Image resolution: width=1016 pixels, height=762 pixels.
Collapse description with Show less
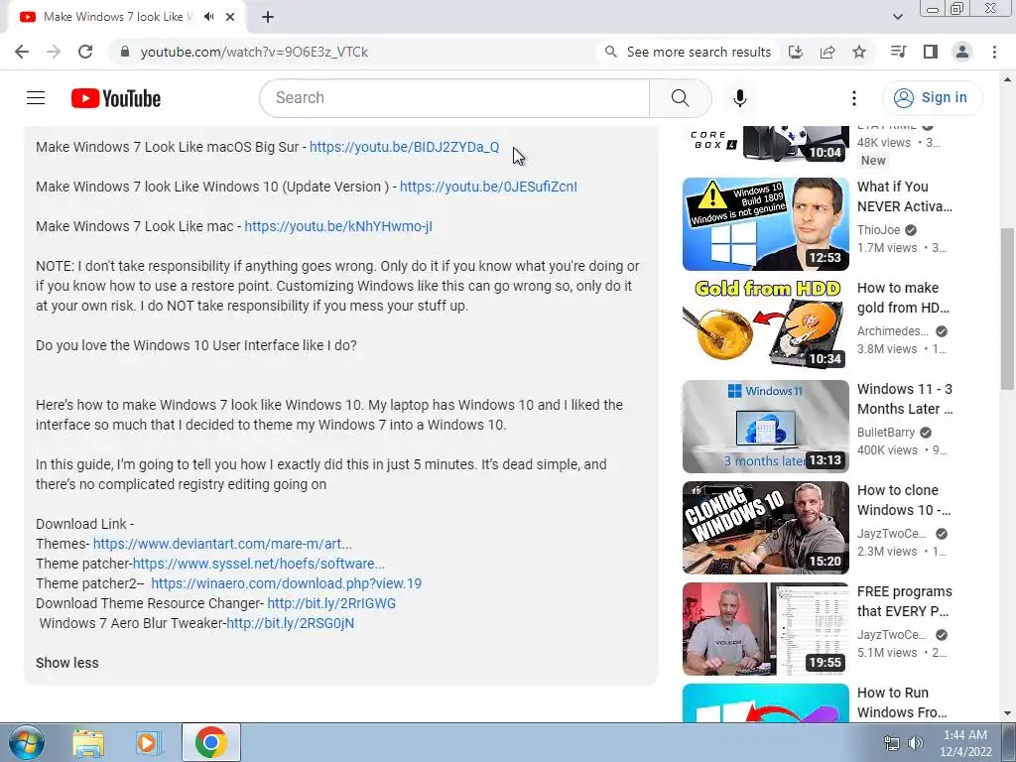click(x=67, y=663)
